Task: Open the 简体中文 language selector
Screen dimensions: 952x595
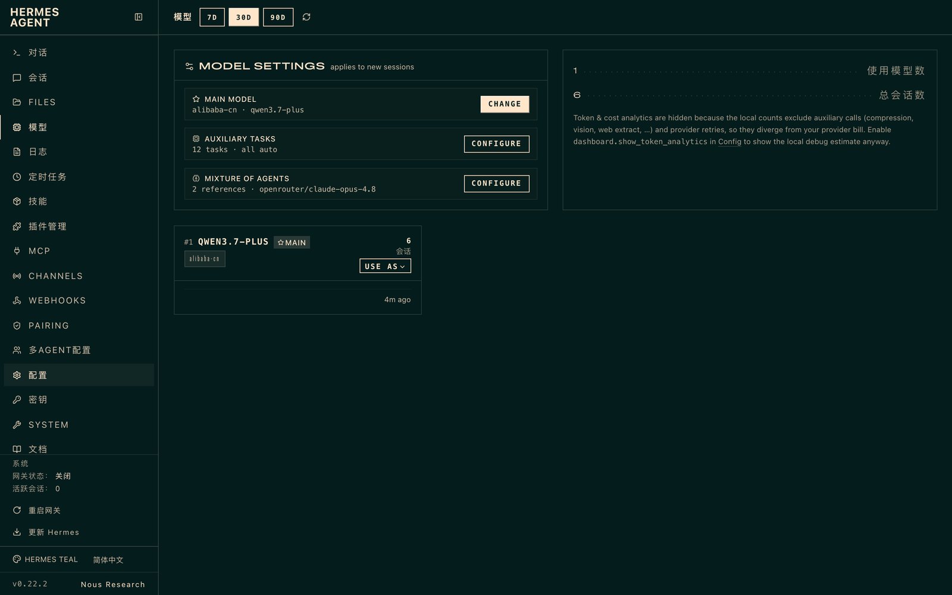Action: [108, 560]
